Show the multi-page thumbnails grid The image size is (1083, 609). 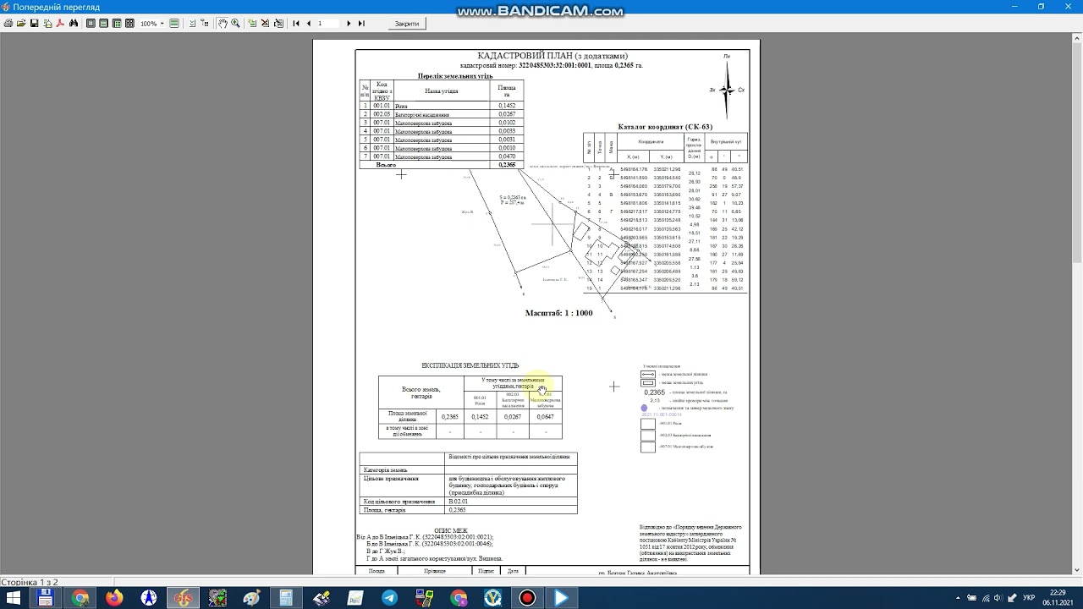[129, 24]
